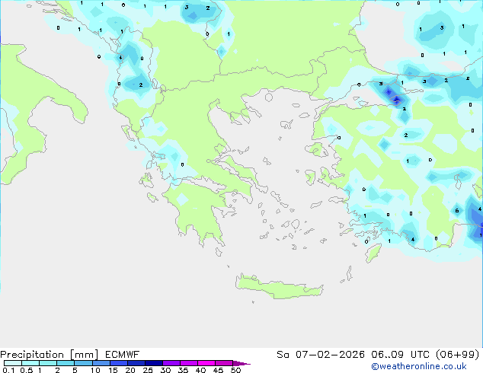Image resolution: width=483 pixels, height=373 pixels.
Task: Click the '(06+99)' forecast run text
Action: [458, 355]
